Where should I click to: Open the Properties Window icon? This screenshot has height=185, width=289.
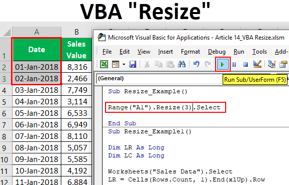click(x=283, y=64)
